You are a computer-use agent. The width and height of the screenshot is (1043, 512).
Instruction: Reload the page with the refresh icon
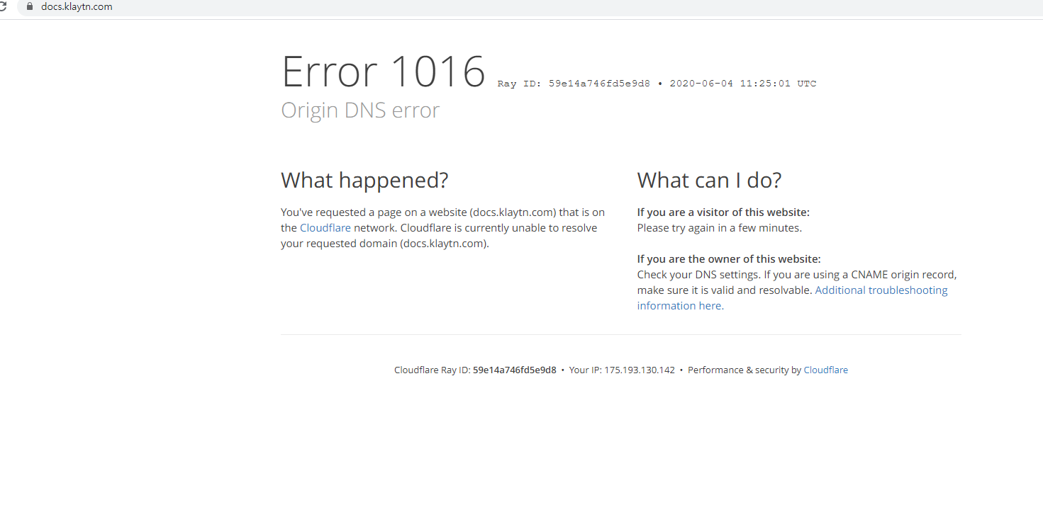pos(3,6)
